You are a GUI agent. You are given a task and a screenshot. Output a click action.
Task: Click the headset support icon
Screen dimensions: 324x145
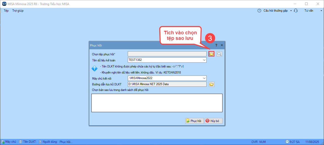coord(296,11)
